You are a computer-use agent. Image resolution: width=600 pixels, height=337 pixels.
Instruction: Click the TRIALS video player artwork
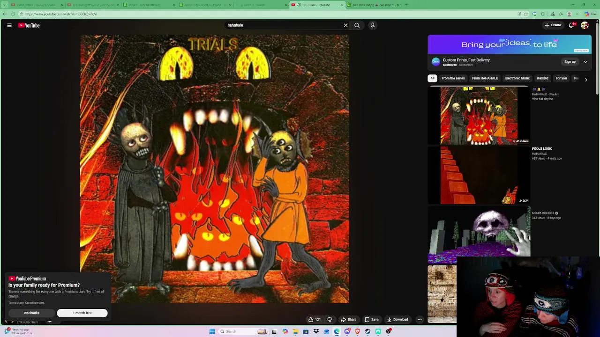tap(215, 169)
